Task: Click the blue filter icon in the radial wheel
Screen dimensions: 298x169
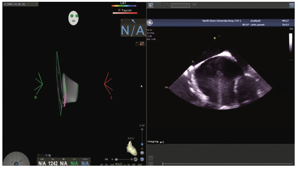Action: click(x=16, y=164)
